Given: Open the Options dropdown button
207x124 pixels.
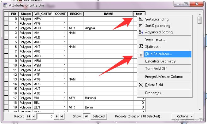Looking at the screenshot, I should pos(183,116).
